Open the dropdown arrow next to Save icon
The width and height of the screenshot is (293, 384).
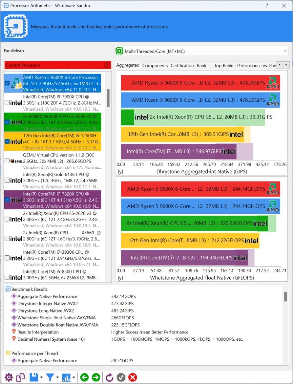tap(41, 377)
